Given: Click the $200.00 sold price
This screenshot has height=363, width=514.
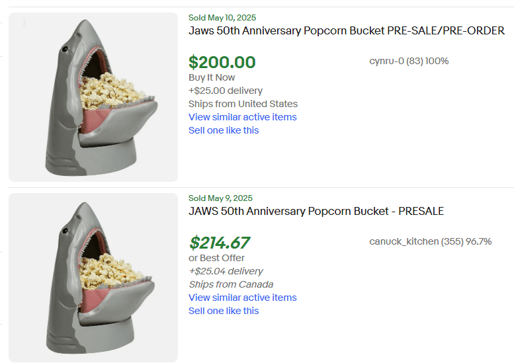Looking at the screenshot, I should coord(222,62).
